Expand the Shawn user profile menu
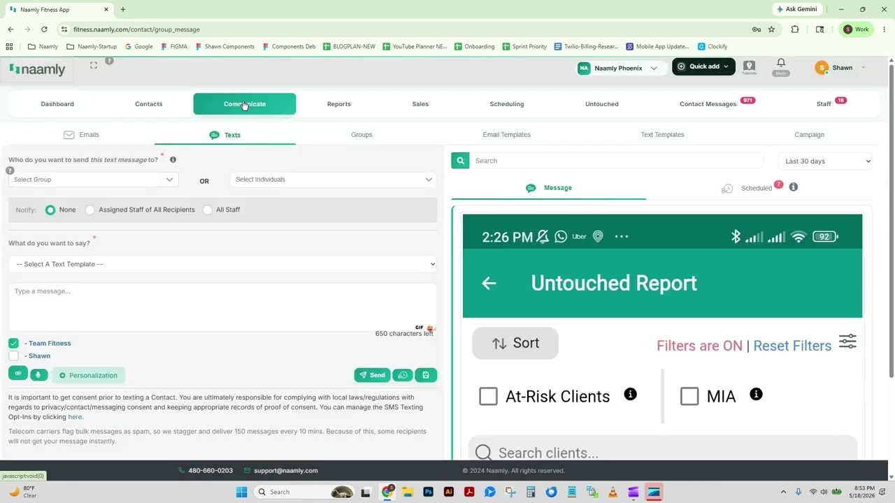895x503 pixels. pyautogui.click(x=840, y=68)
